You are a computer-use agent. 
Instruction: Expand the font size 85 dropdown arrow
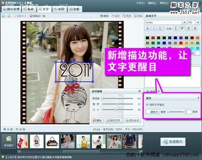point(198,22)
